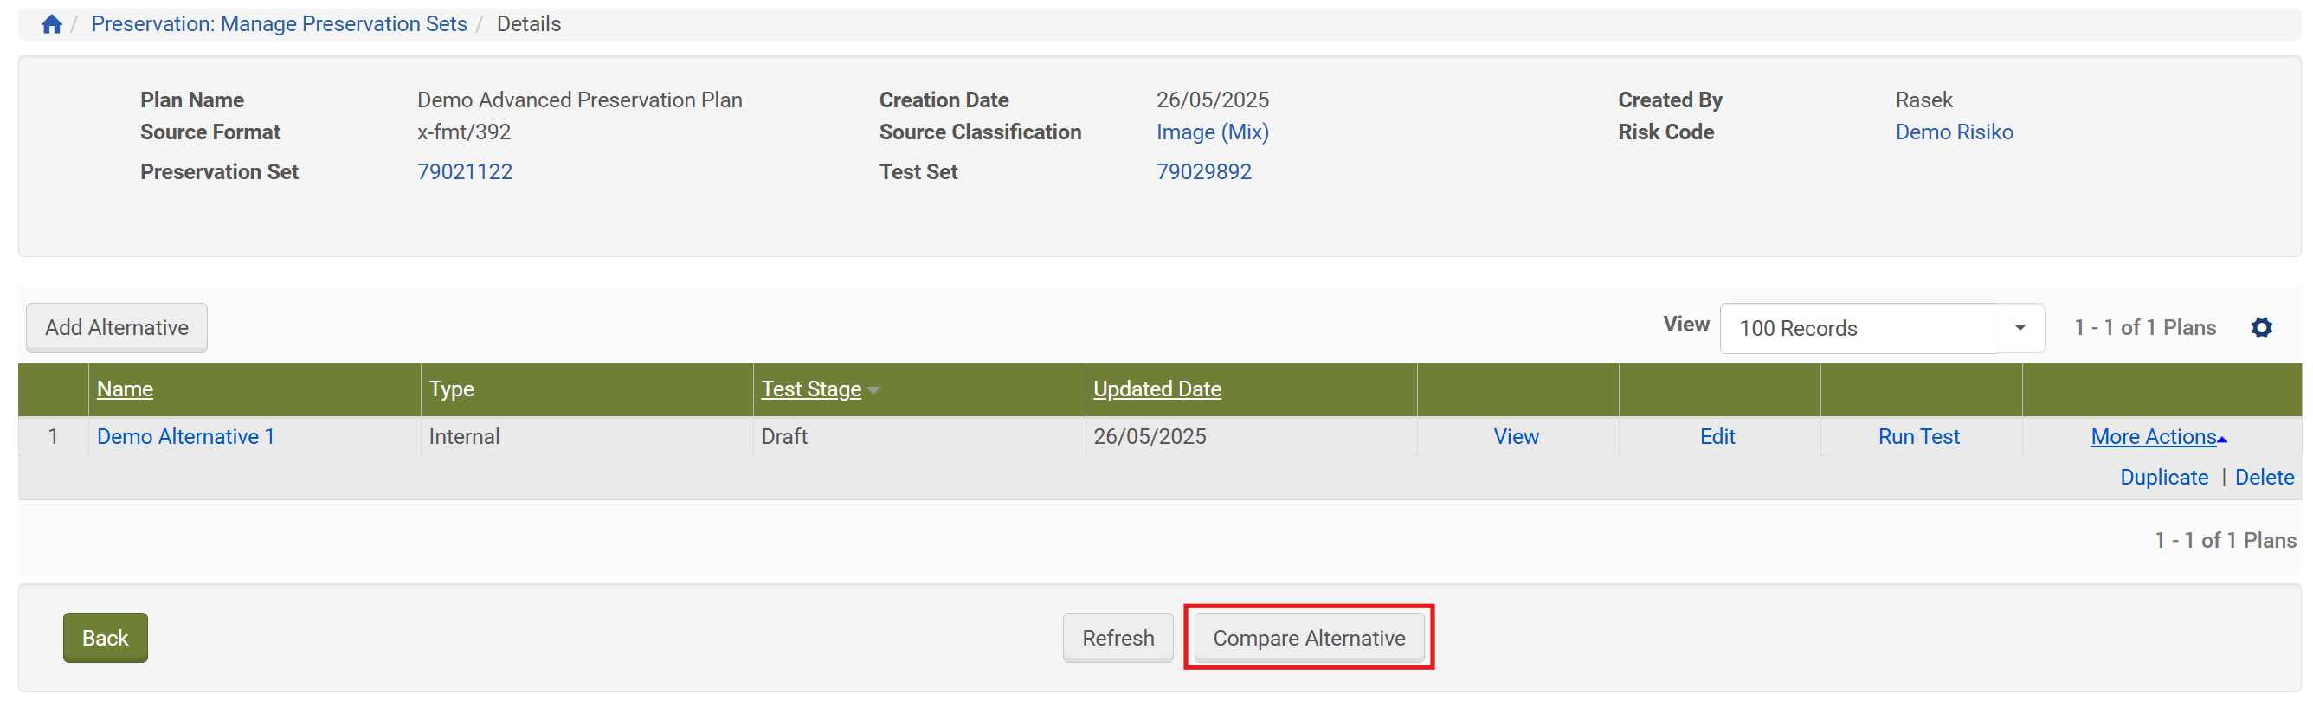2313x707 pixels.
Task: Edit Demo Alternative 1
Action: pos(1717,437)
